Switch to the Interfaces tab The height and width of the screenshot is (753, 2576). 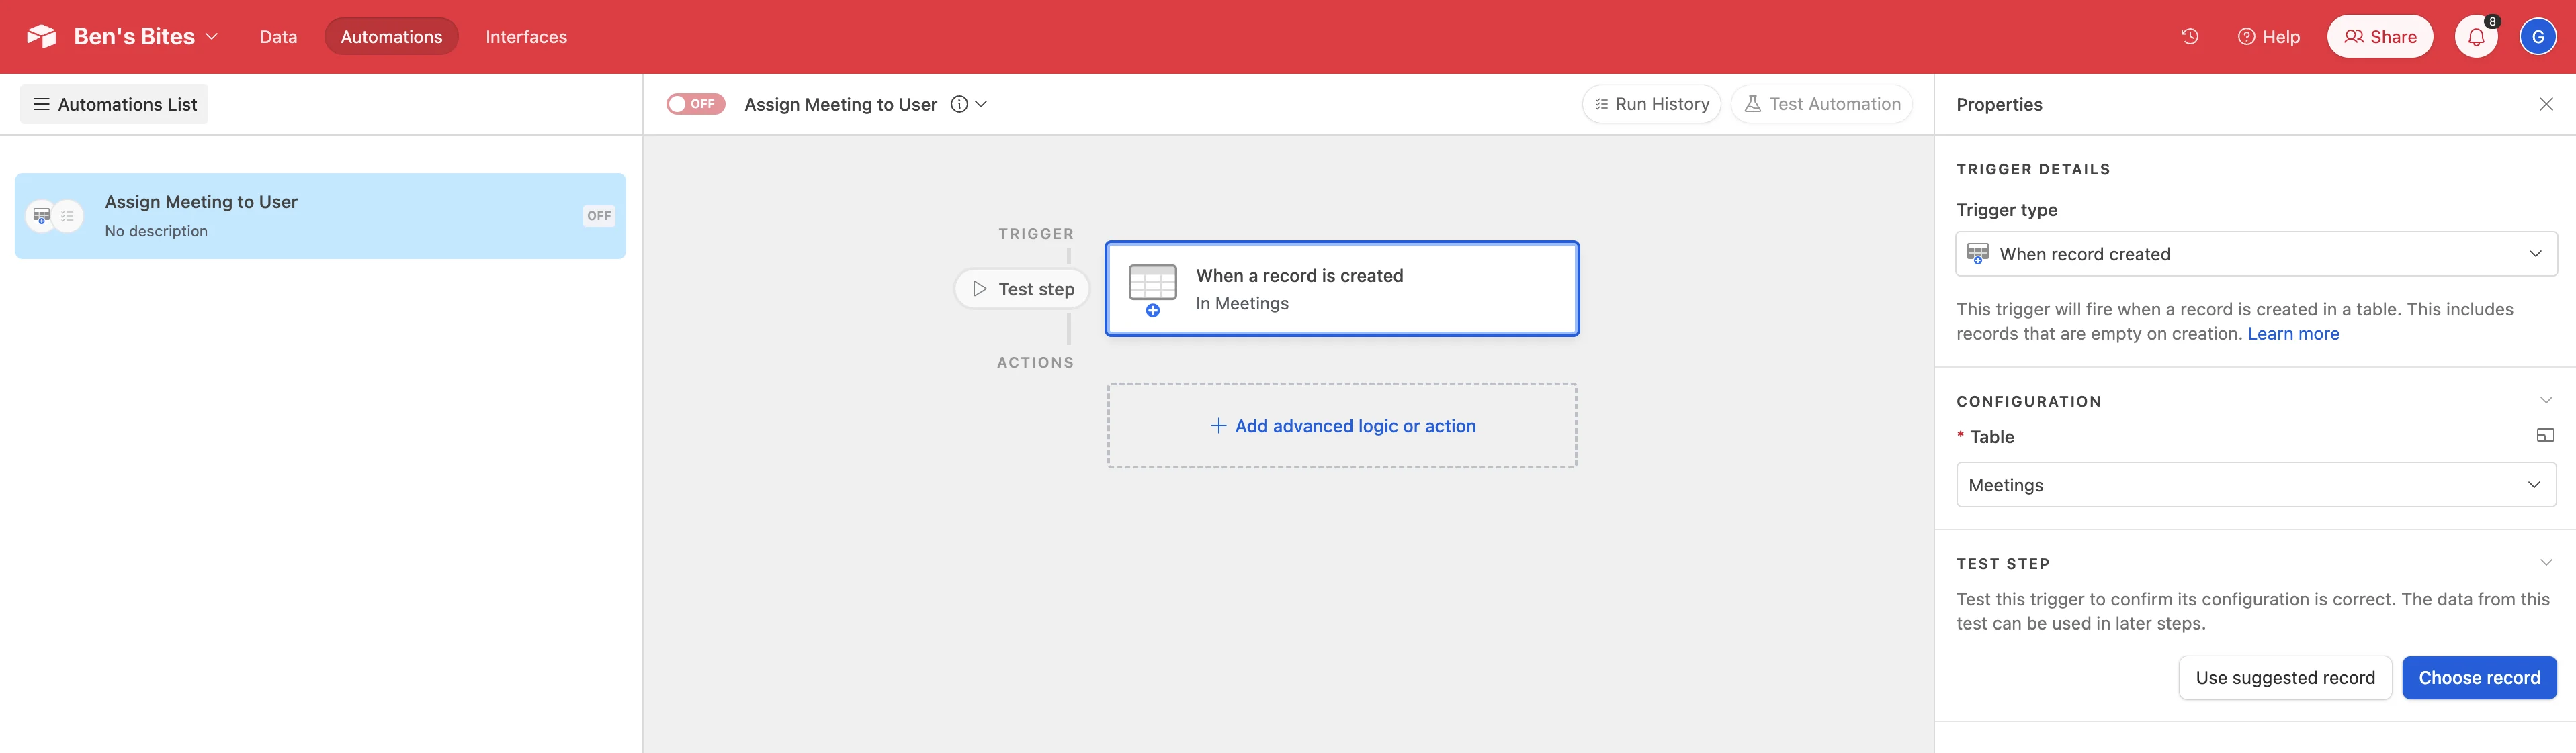pos(526,37)
